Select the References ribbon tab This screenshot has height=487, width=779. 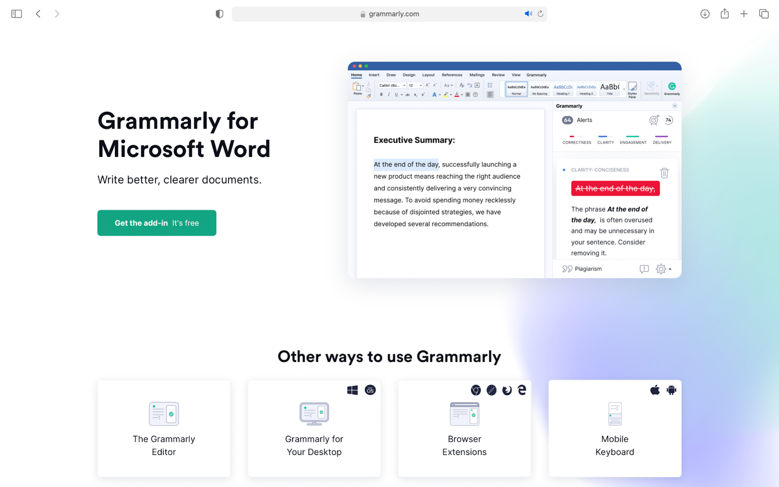pos(452,75)
